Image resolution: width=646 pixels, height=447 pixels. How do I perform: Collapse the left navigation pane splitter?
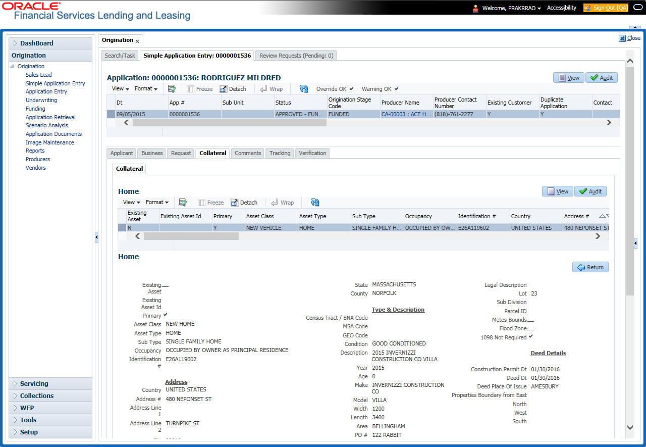pyautogui.click(x=96, y=237)
